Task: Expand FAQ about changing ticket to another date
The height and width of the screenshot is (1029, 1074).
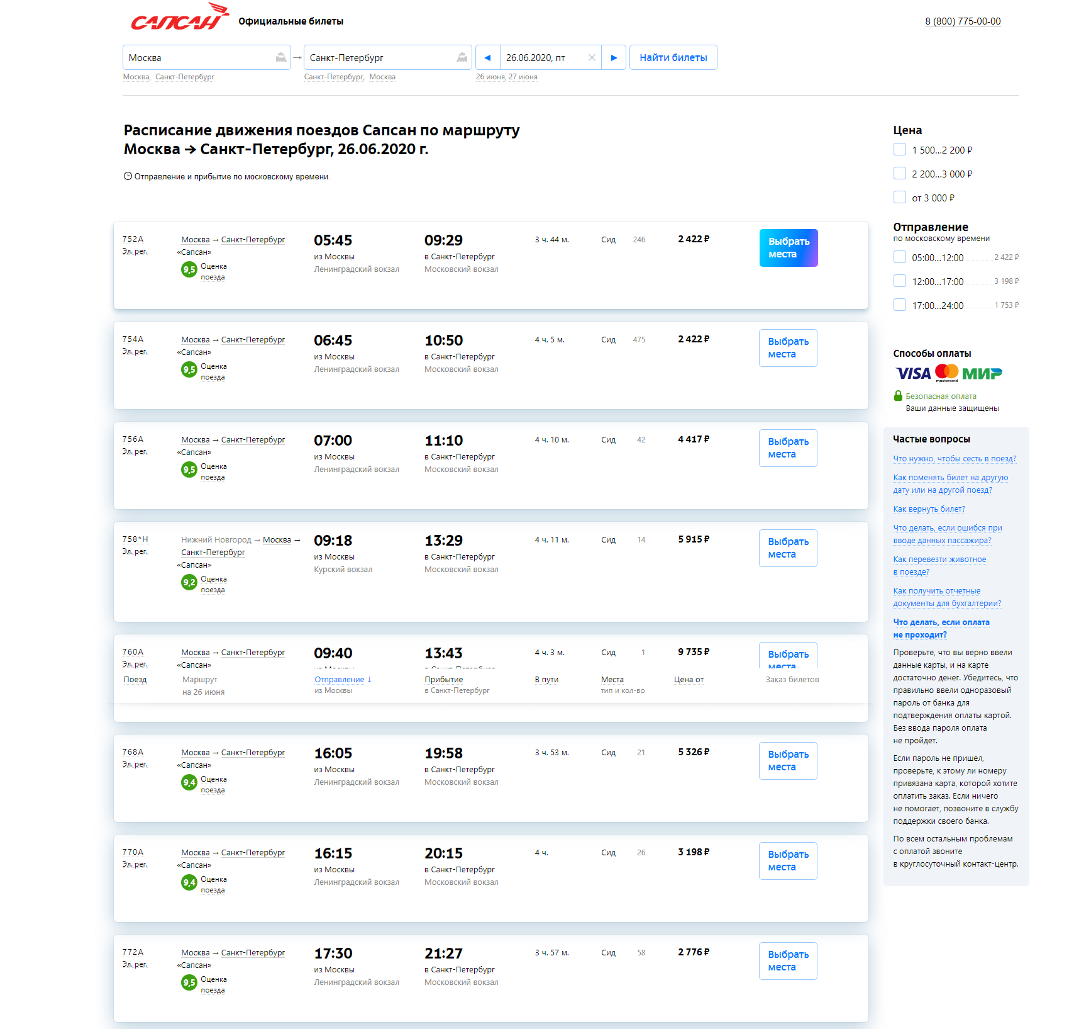Action: (950, 483)
